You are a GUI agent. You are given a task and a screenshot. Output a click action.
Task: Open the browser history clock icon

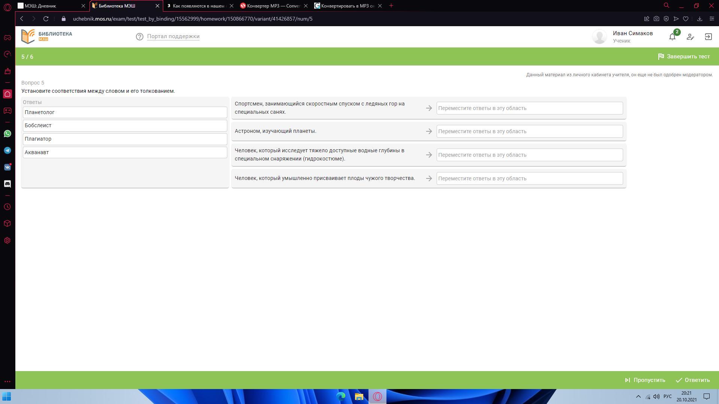[x=7, y=207]
